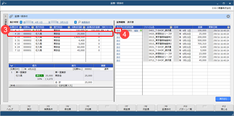Viewport: 234px width, 116px height.
Task: Click the F7 前証憑 function key
Action: 127,108
